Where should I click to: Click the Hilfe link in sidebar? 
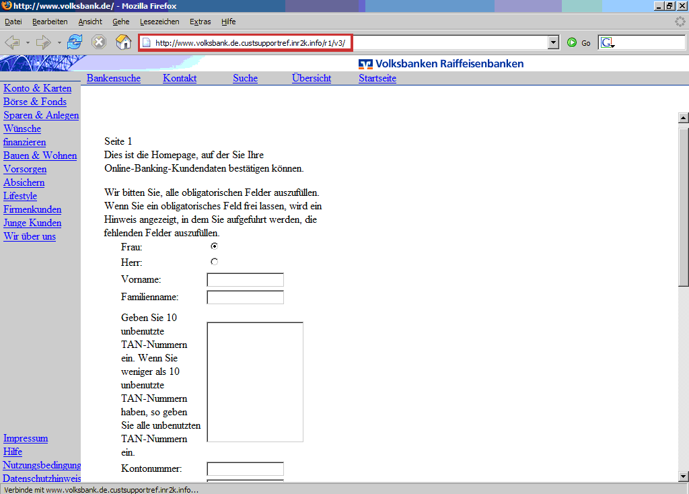13,452
